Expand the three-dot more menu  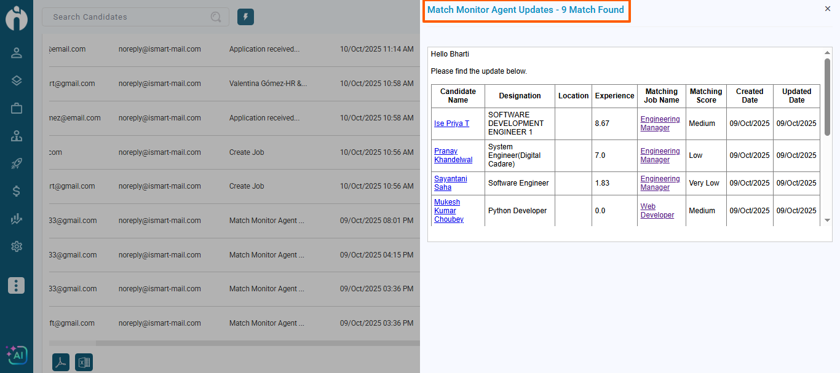pos(17,285)
